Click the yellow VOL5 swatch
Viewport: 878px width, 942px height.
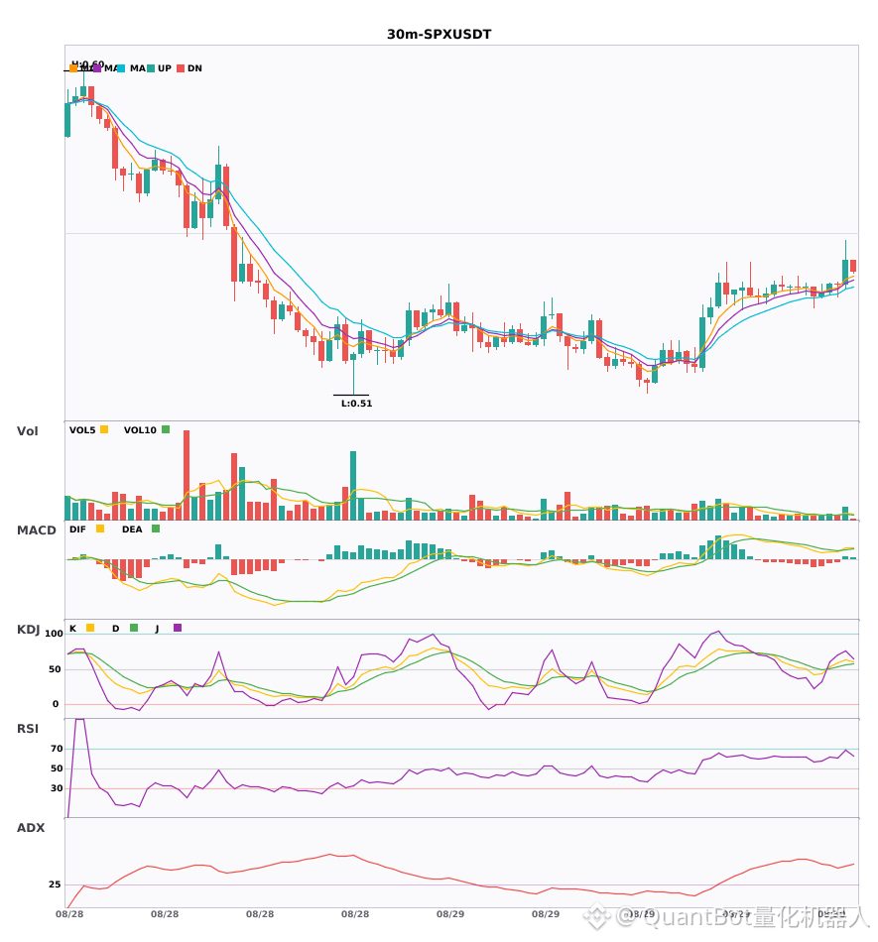[104, 429]
